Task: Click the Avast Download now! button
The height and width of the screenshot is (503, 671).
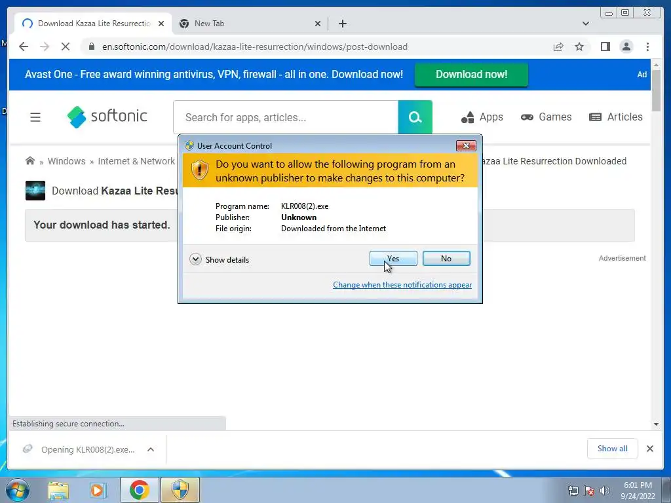Action: [x=471, y=75]
